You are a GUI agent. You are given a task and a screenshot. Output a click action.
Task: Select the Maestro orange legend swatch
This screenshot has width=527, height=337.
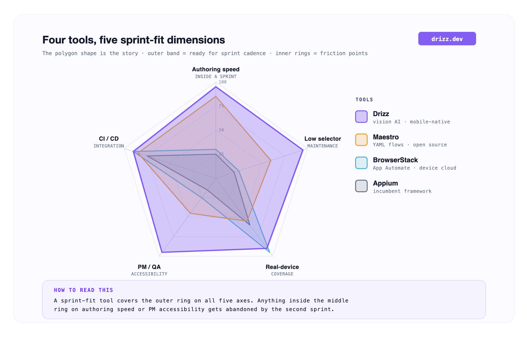[361, 140]
